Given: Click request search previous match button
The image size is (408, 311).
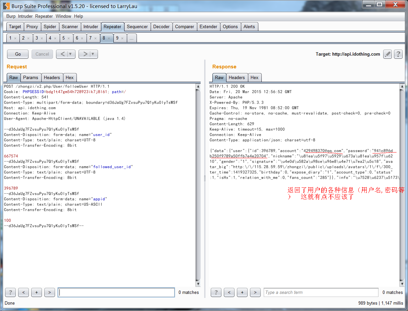Looking at the screenshot, I should (x=23, y=292).
